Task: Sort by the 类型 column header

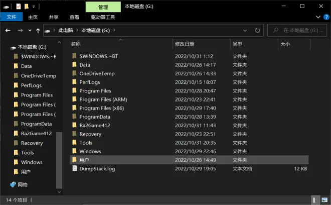Action: 237,44
